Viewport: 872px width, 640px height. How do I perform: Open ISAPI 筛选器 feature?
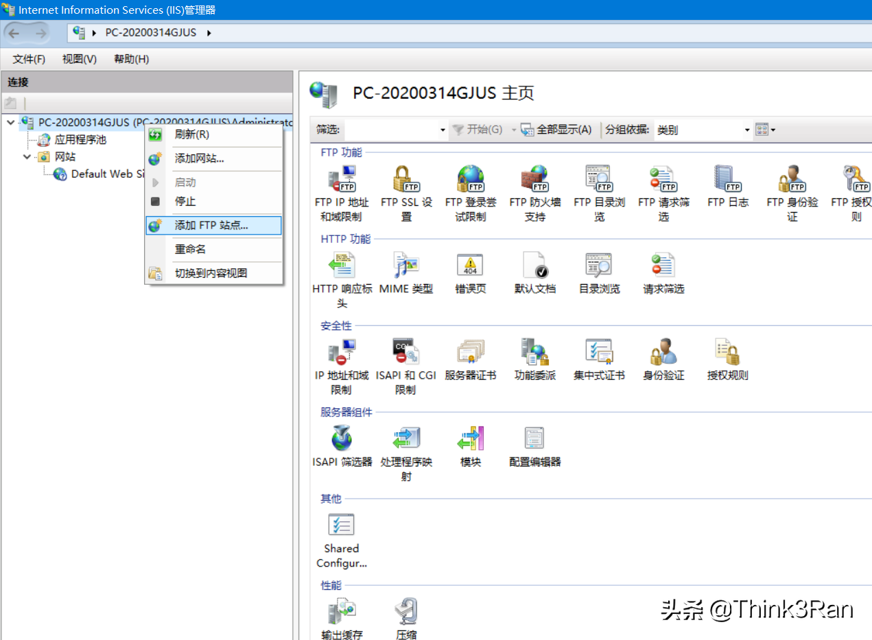342,447
